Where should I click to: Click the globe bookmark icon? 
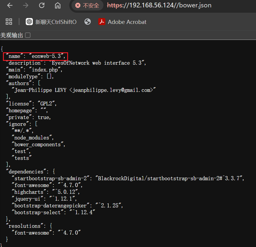[88, 22]
